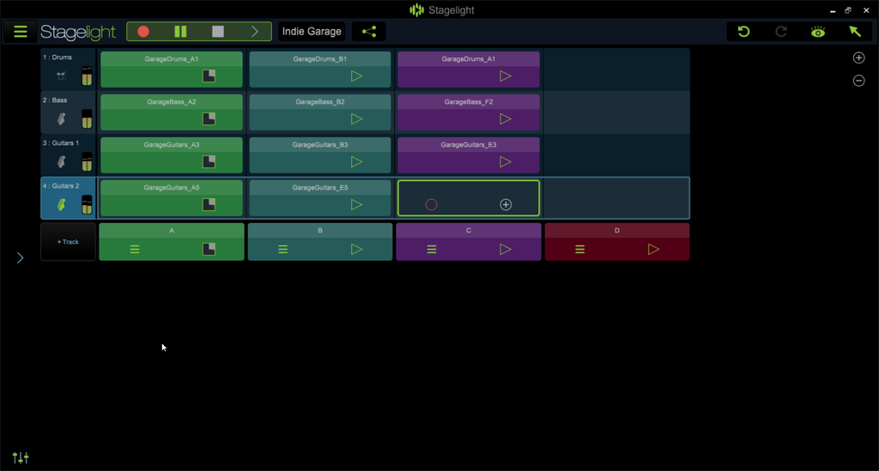The height and width of the screenshot is (471, 879).
Task: Open the Guitars 2 track instrument icon
Action: 61,205
